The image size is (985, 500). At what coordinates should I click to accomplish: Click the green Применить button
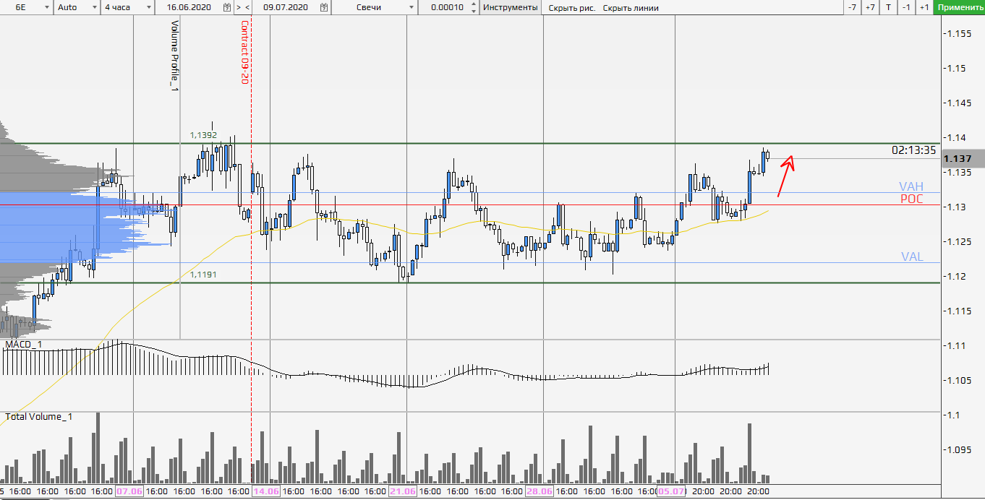959,7
